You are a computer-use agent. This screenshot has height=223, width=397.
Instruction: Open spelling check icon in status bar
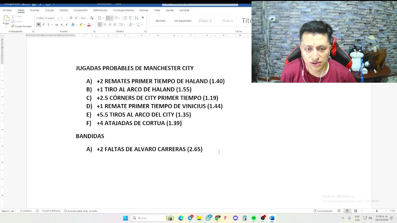click(37, 211)
